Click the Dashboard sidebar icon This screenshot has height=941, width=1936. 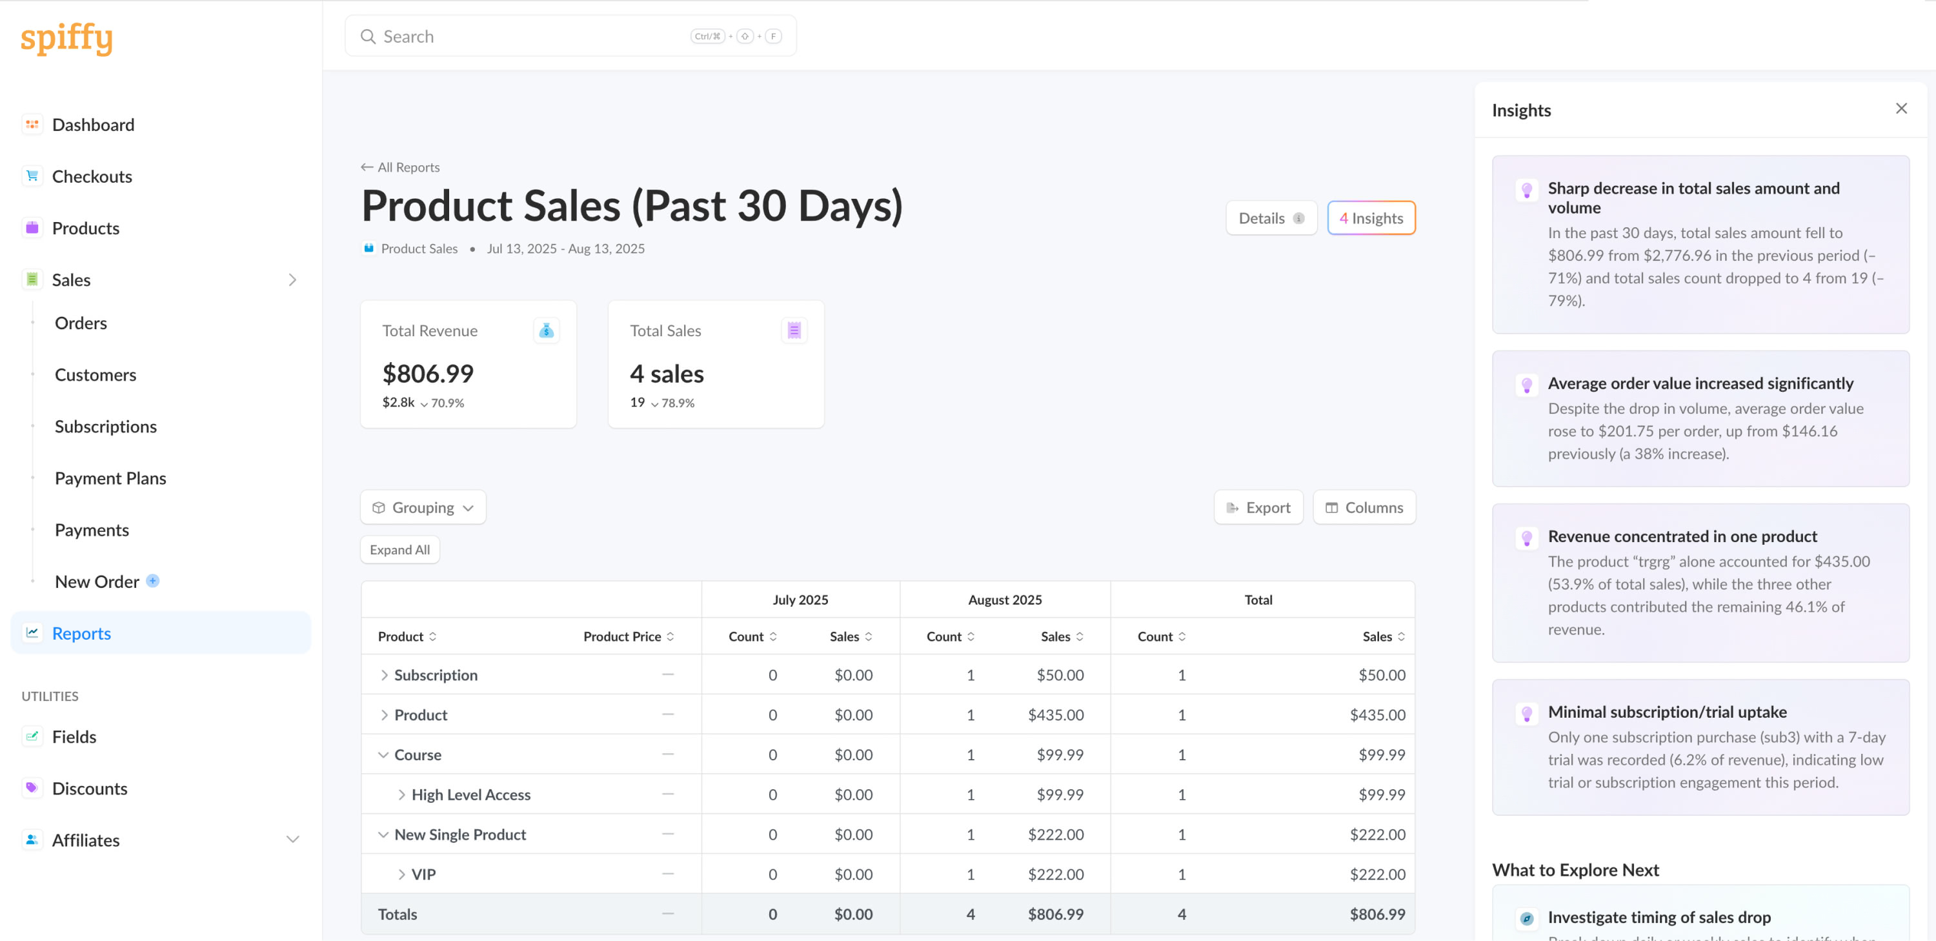(x=32, y=125)
